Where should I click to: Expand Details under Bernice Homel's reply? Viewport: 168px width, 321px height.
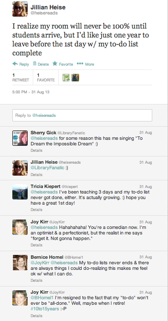pos(36,280)
